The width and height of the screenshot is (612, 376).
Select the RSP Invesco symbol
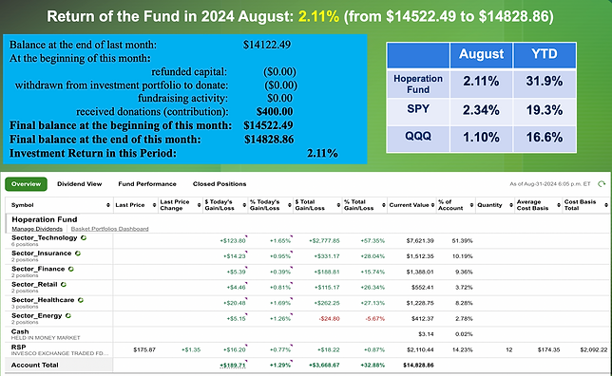[19, 348]
